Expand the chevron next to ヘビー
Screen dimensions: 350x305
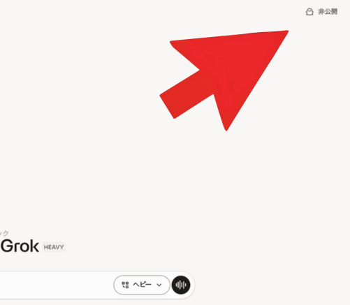point(159,285)
